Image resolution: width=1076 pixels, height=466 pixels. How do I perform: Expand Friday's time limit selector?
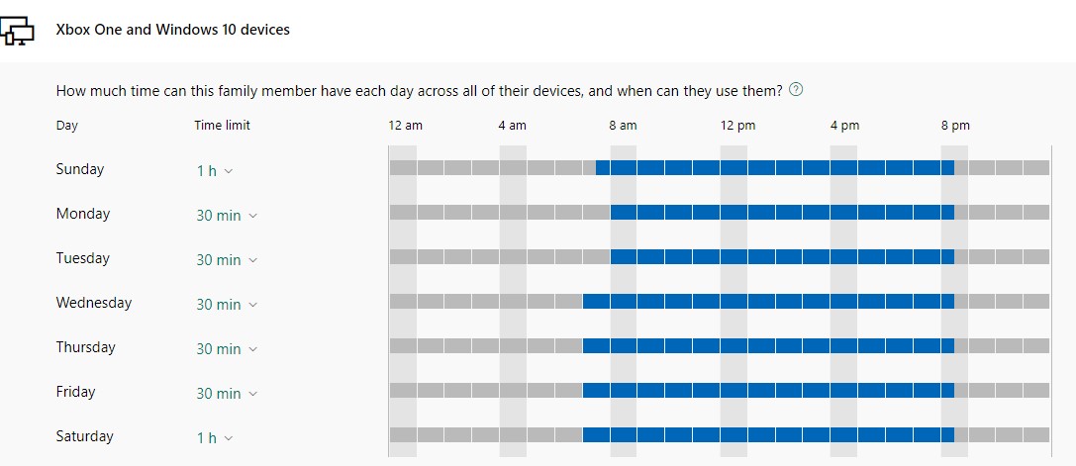(x=226, y=394)
